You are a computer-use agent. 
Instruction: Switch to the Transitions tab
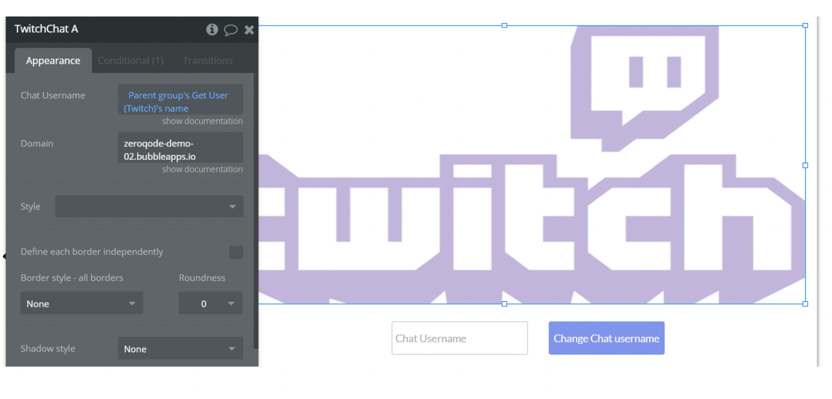tap(207, 60)
